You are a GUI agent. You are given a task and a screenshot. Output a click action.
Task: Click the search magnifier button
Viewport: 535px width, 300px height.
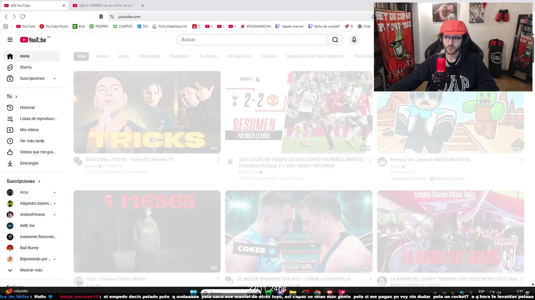(x=335, y=40)
